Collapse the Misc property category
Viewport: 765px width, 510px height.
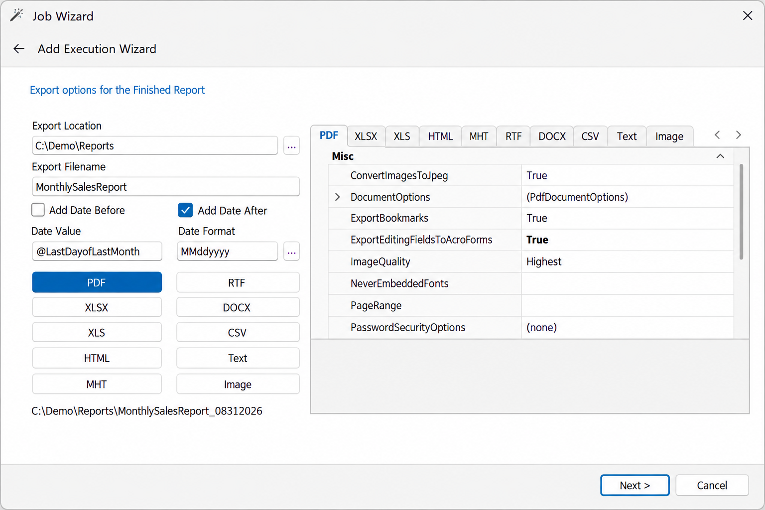(720, 156)
